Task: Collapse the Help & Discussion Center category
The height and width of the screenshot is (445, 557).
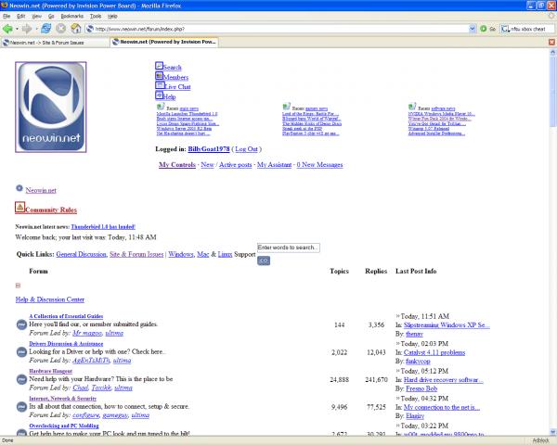Action: 18,286
